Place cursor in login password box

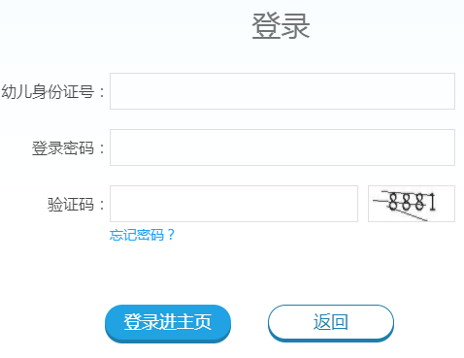282,147
